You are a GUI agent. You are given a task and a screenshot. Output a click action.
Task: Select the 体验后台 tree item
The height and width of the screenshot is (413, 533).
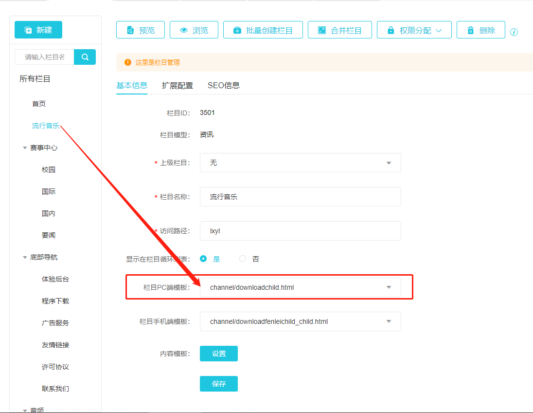coord(55,279)
